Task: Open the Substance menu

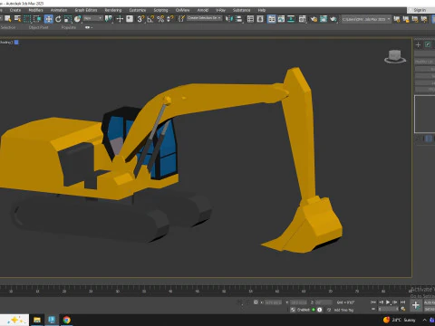Action: [241, 10]
